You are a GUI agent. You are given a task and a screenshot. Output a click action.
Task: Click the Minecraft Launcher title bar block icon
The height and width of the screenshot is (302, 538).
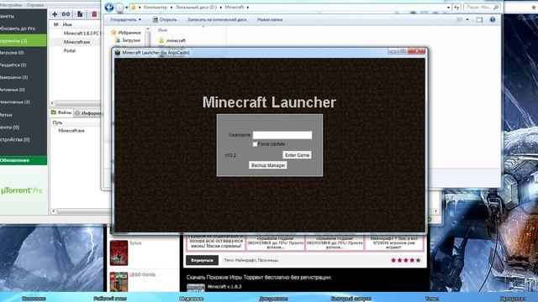(x=118, y=52)
